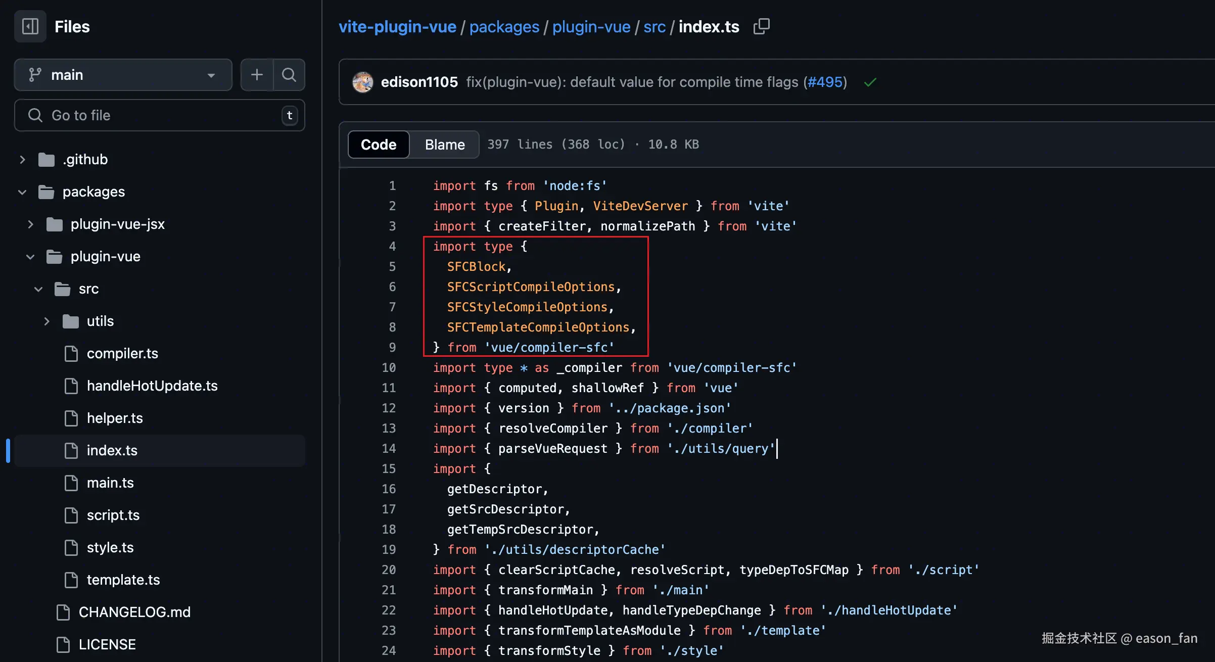
Task: Click the search files magnifier button
Action: pos(289,75)
